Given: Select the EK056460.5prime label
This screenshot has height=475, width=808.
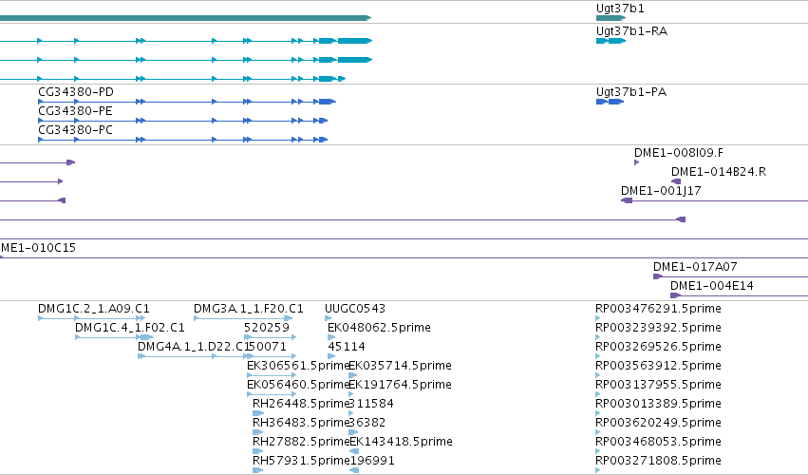Looking at the screenshot, I should [298, 385].
